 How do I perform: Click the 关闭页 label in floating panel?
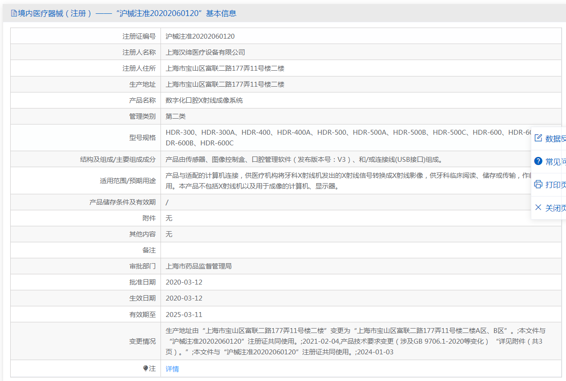[x=556, y=208]
